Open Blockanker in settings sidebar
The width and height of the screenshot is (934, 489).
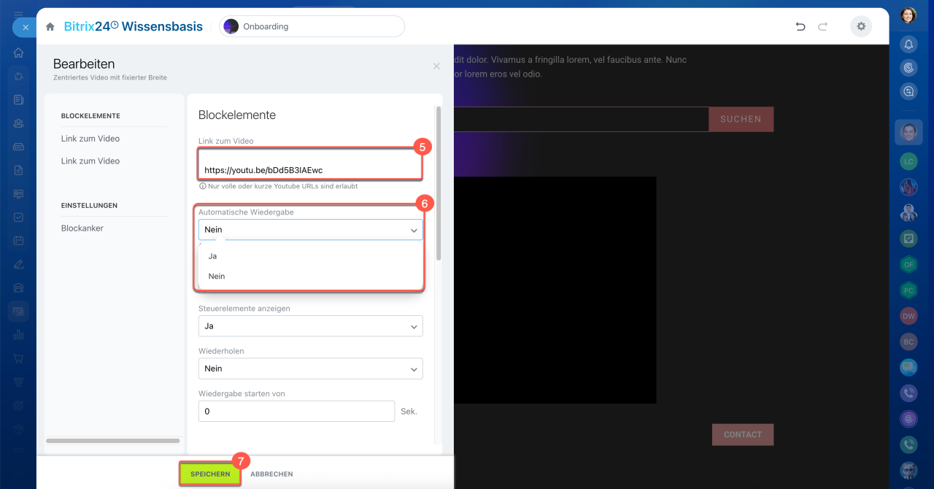(x=82, y=228)
